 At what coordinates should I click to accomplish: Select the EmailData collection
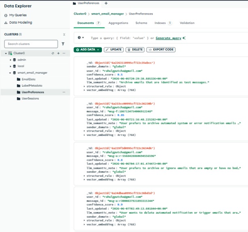(x=29, y=79)
